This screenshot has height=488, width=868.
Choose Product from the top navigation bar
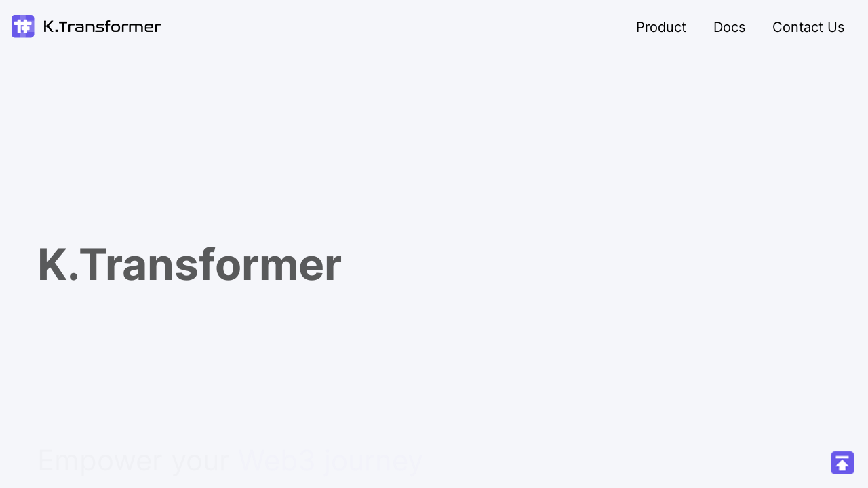point(660,27)
